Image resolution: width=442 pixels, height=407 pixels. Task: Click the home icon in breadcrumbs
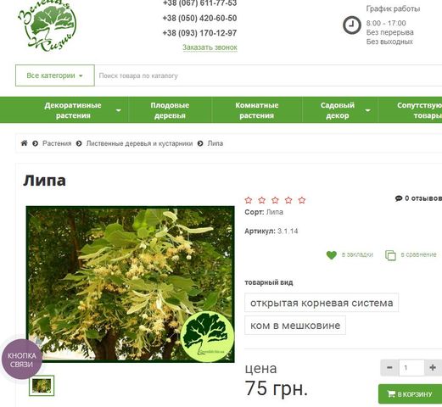25,143
